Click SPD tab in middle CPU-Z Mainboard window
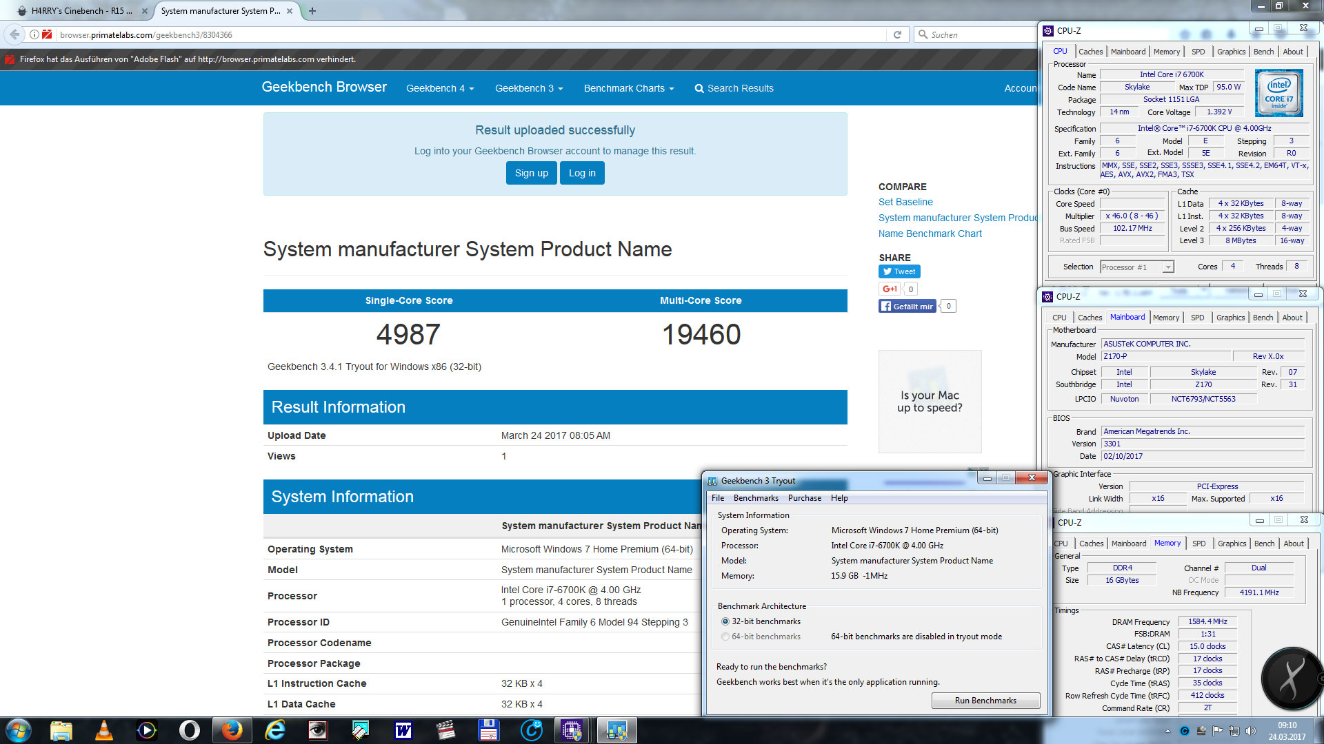 [x=1198, y=318]
